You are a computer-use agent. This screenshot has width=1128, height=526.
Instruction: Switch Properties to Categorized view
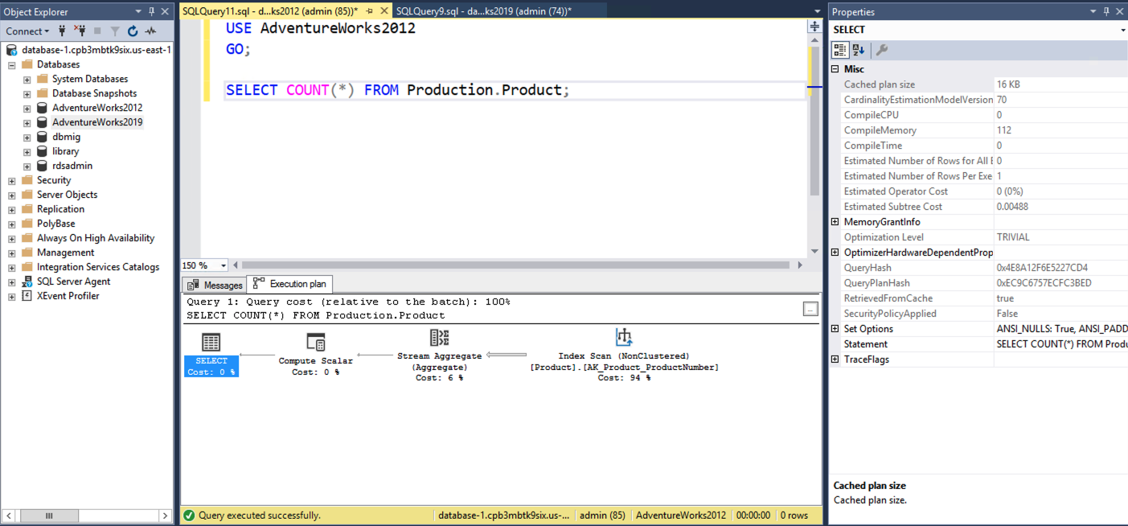click(839, 50)
